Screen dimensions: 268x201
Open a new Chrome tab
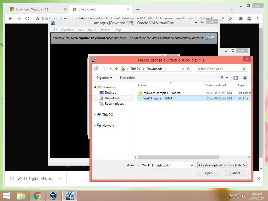point(138,9)
